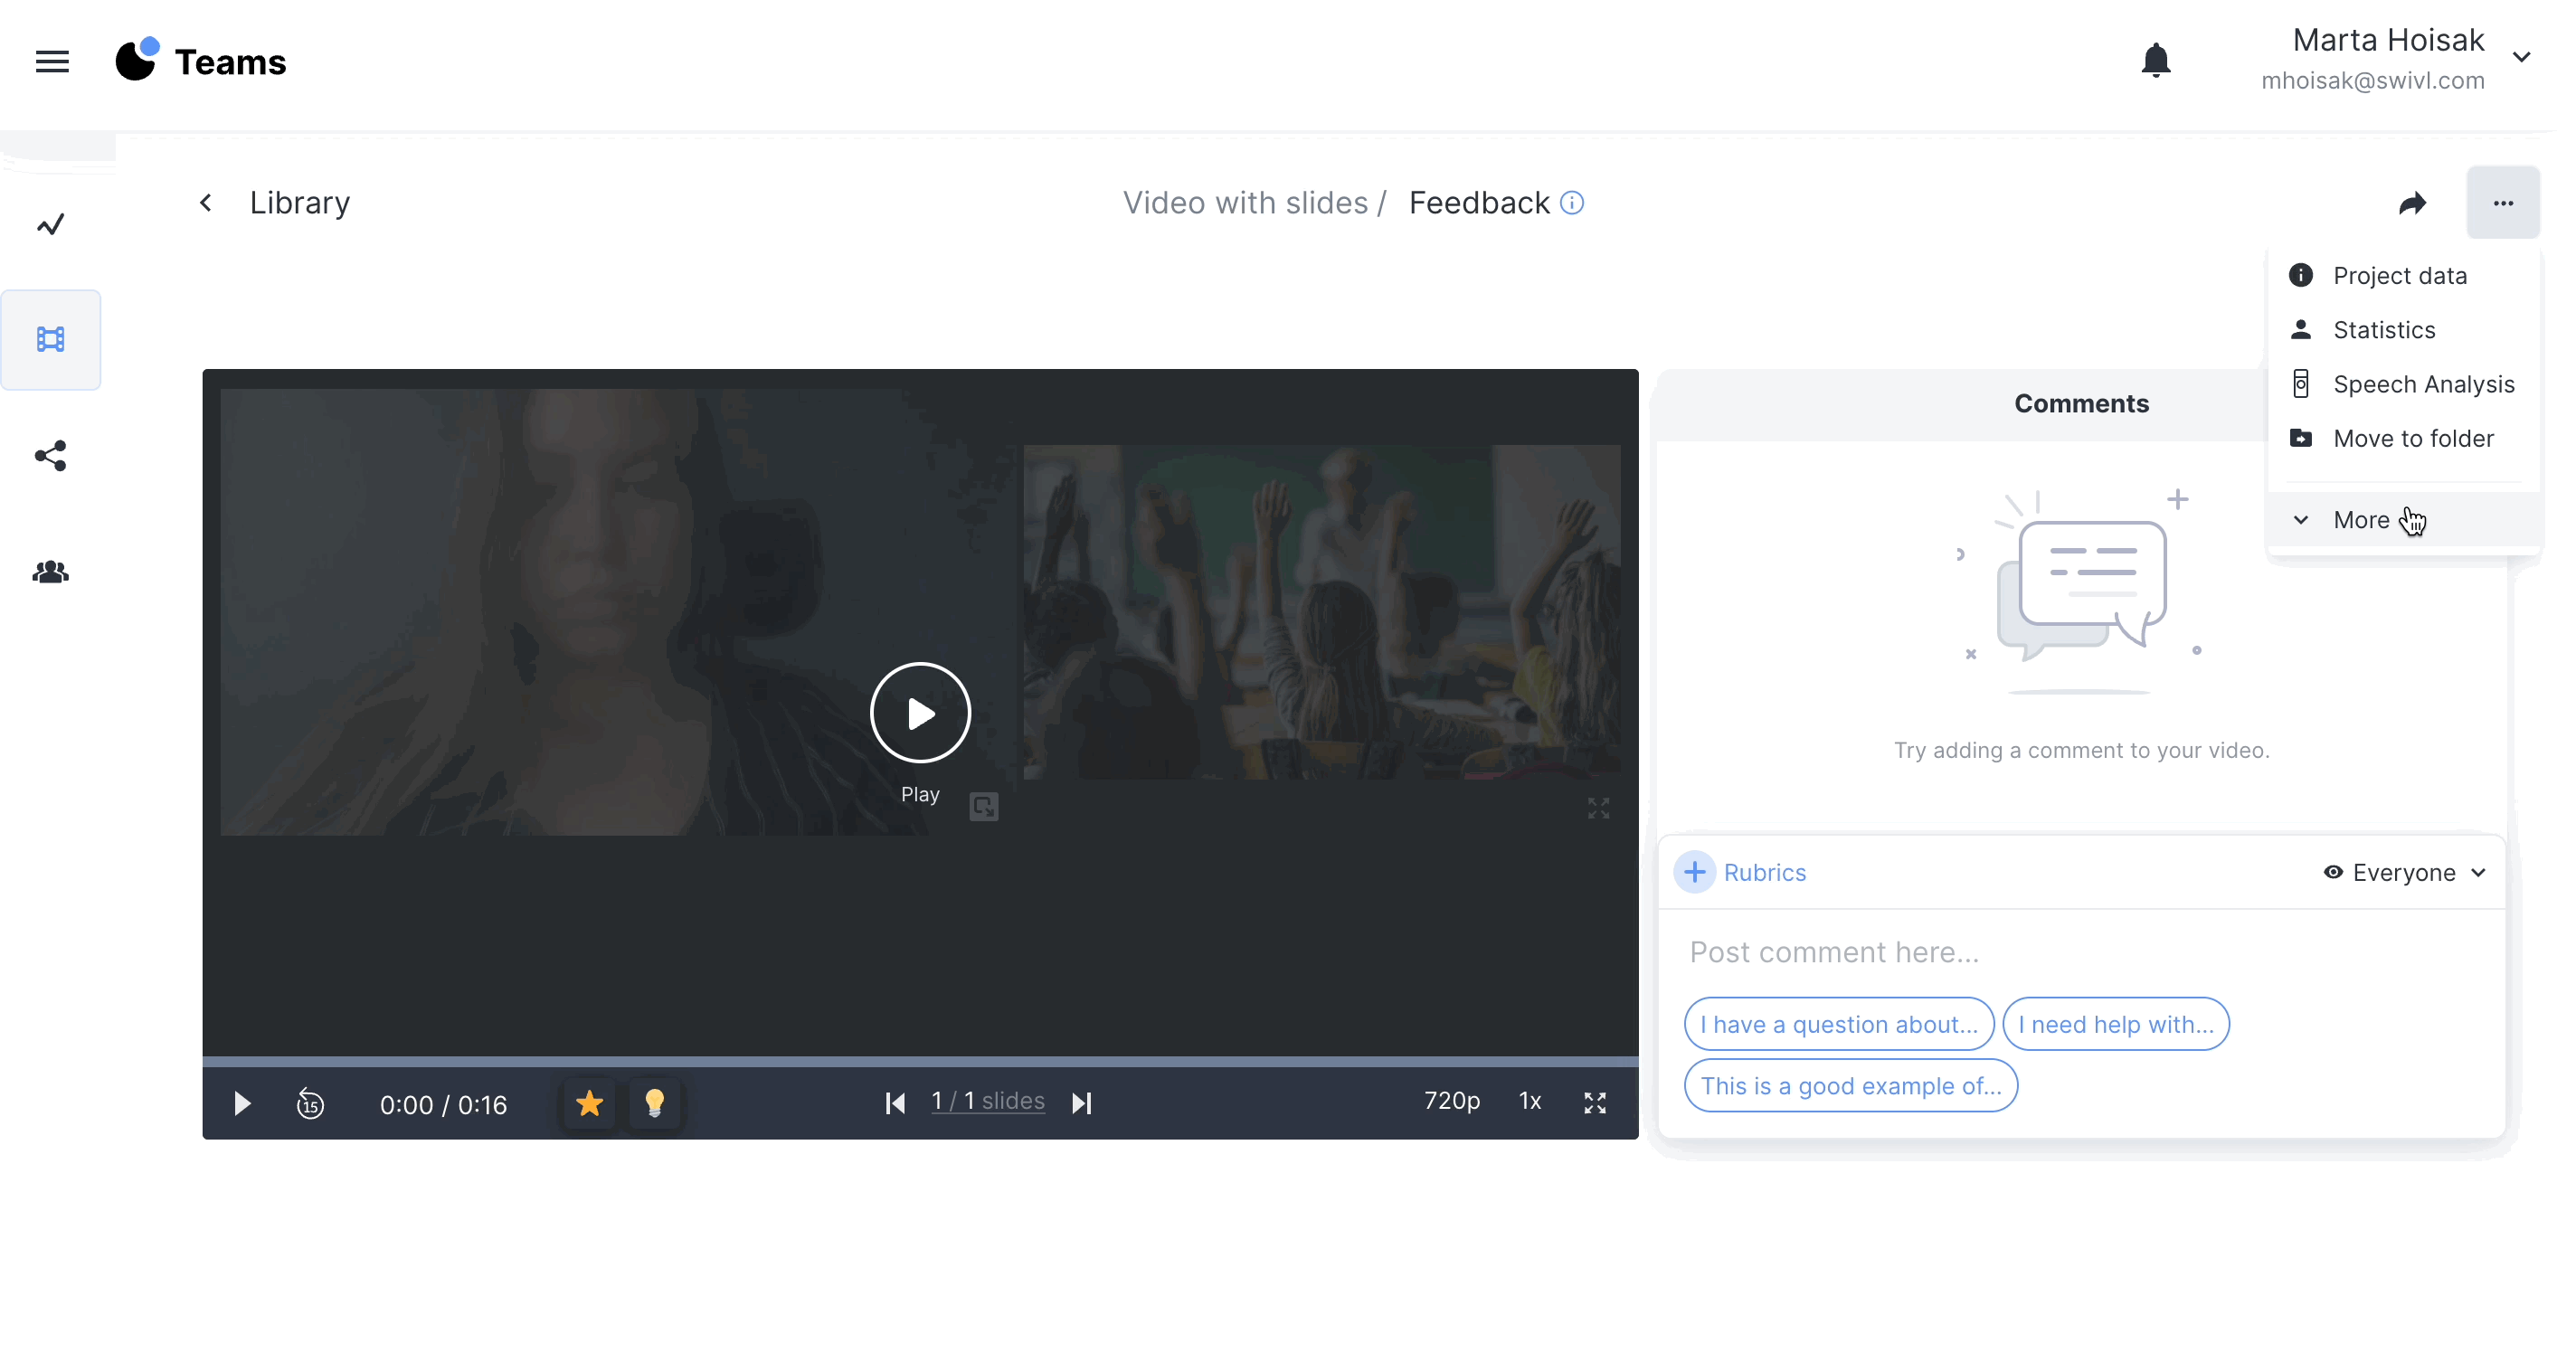Expand the Marta Hoisak account menu

2521,58
